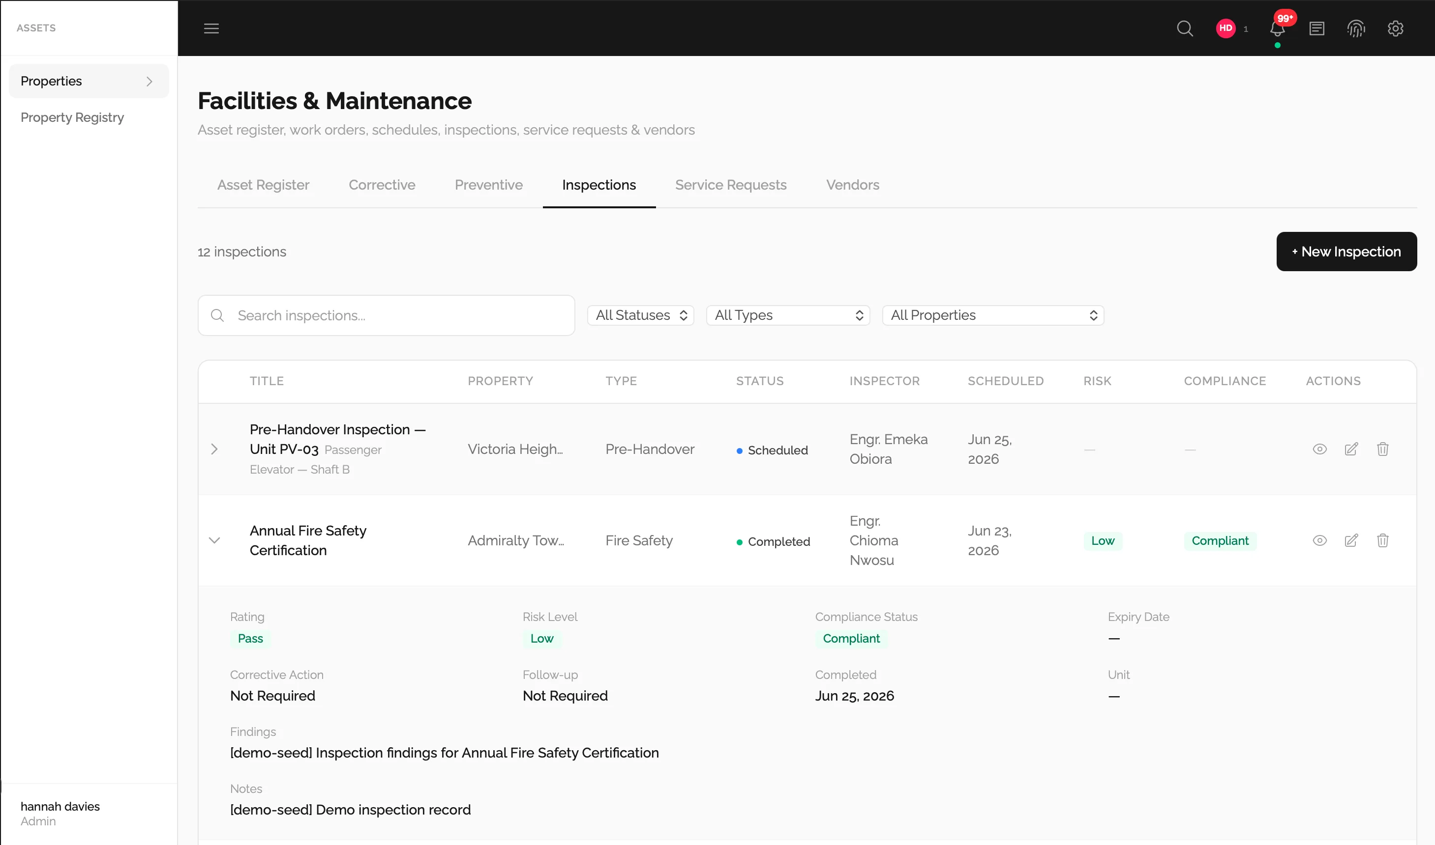Click the + New Inspection button
Image resolution: width=1435 pixels, height=845 pixels.
[x=1346, y=252]
